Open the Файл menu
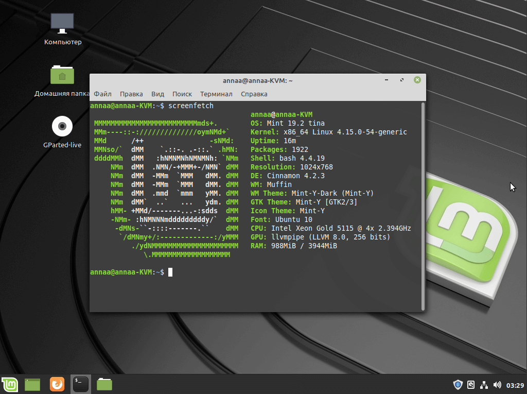 point(102,94)
